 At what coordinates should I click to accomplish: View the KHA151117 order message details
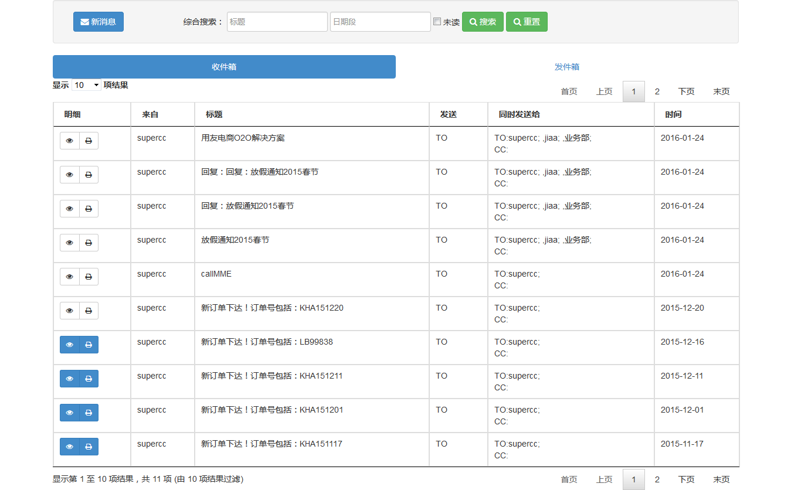pyautogui.click(x=70, y=447)
